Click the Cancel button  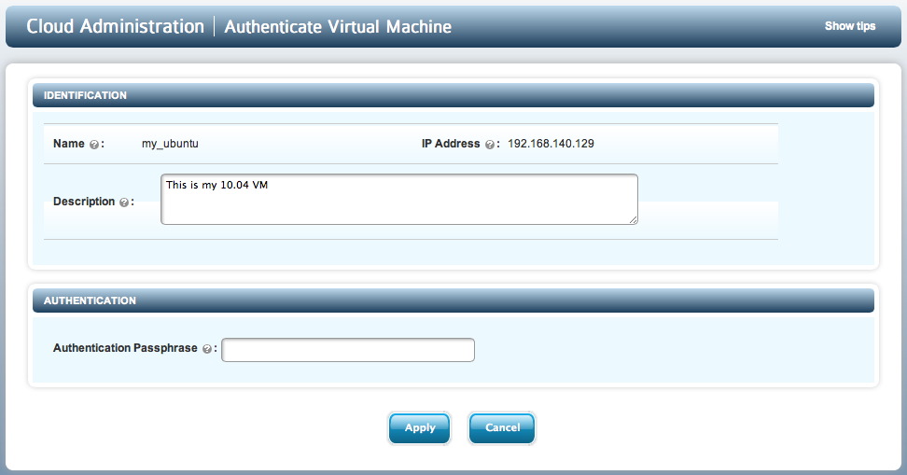(502, 428)
